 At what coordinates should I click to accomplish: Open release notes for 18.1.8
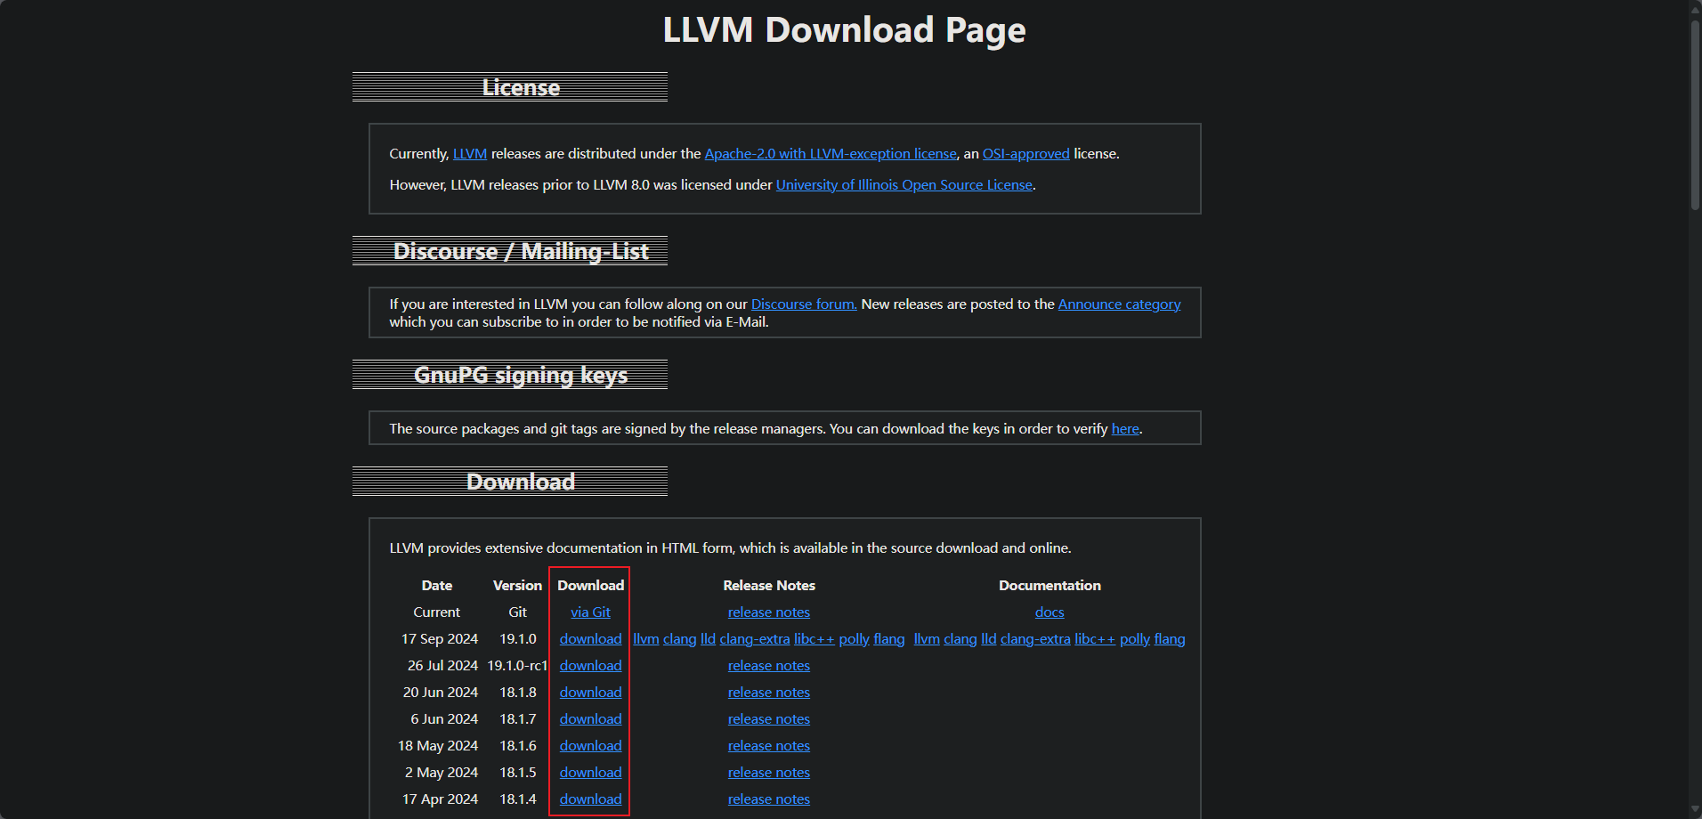point(769,693)
